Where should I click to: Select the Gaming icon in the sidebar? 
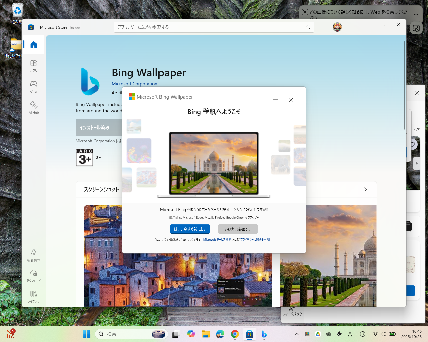(x=33, y=87)
